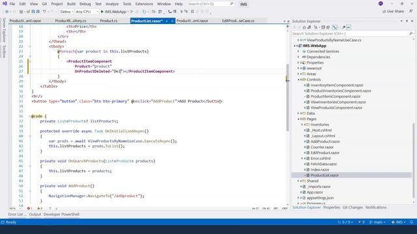Expand the Inventories folder under Pages
This screenshot has width=417, height=234.
[x=302, y=125]
